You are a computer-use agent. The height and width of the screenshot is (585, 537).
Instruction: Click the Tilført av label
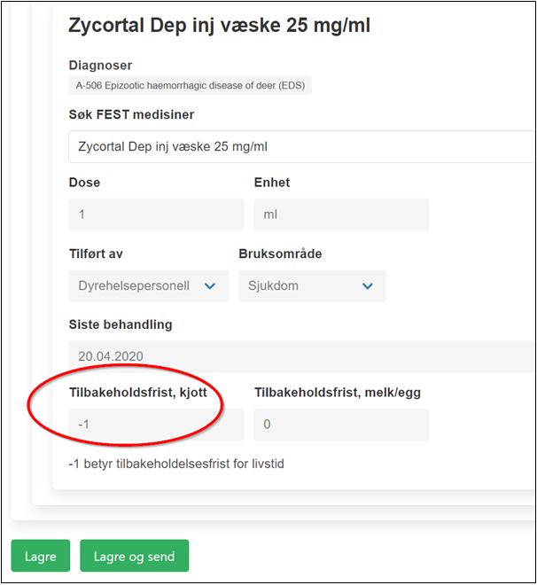tap(96, 253)
